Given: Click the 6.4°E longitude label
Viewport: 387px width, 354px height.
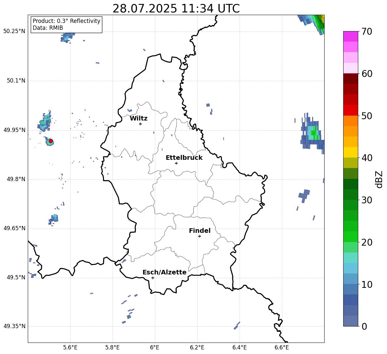Looking at the screenshot, I should coord(239,347).
